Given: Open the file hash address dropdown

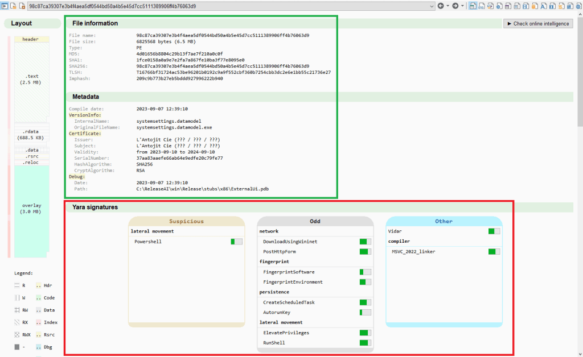Looking at the screenshot, I should [x=432, y=6].
